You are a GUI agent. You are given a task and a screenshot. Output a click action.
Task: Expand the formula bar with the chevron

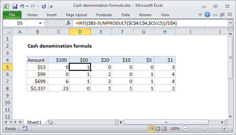click(x=230, y=23)
